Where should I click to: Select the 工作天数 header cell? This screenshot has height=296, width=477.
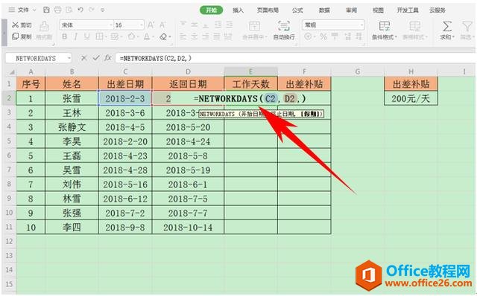(250, 84)
